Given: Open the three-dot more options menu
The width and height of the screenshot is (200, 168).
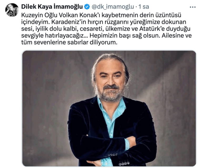Looking at the screenshot, I should coord(193,7).
